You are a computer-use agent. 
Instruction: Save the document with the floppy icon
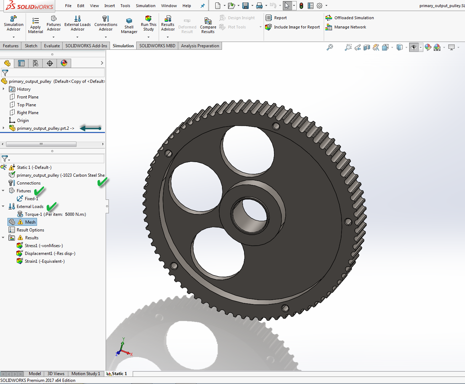(x=245, y=6)
